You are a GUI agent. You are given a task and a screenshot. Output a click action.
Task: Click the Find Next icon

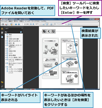pos(71,24)
